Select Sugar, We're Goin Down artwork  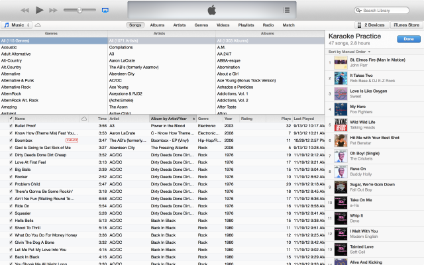tap(341, 187)
